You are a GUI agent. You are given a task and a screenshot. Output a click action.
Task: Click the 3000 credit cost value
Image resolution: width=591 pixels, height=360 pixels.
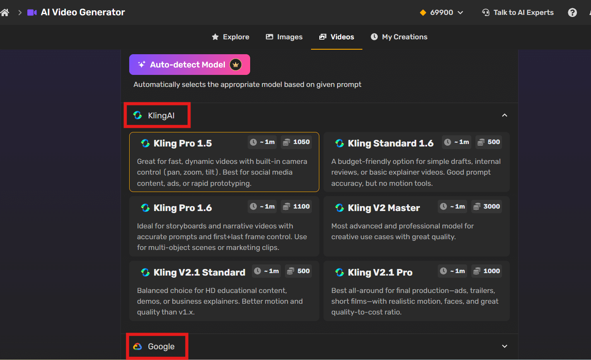[492, 206]
